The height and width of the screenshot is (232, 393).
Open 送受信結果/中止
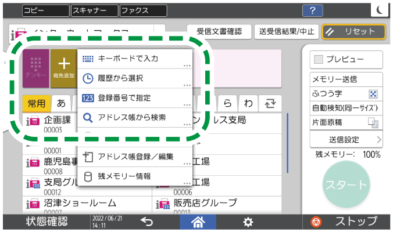pos(287,32)
